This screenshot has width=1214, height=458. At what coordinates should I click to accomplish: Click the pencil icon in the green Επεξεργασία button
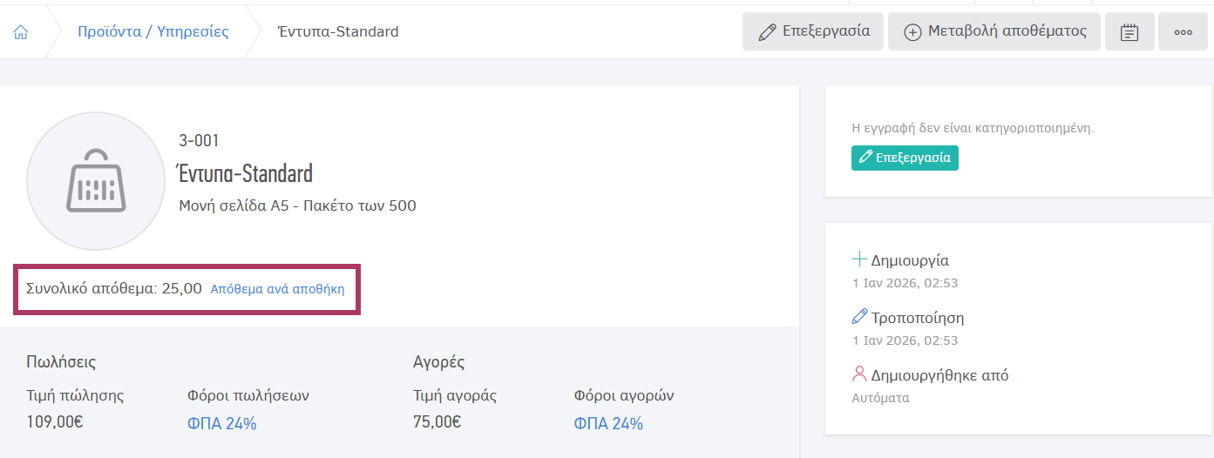pyautogui.click(x=865, y=158)
